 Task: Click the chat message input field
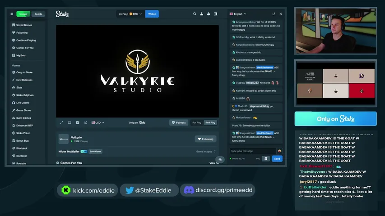click(x=253, y=151)
